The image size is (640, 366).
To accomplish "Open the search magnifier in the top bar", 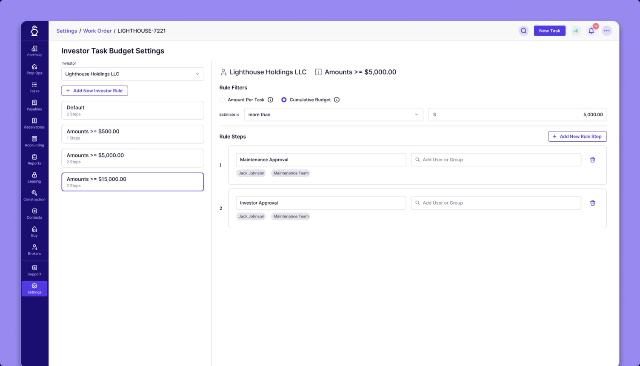I will [523, 31].
